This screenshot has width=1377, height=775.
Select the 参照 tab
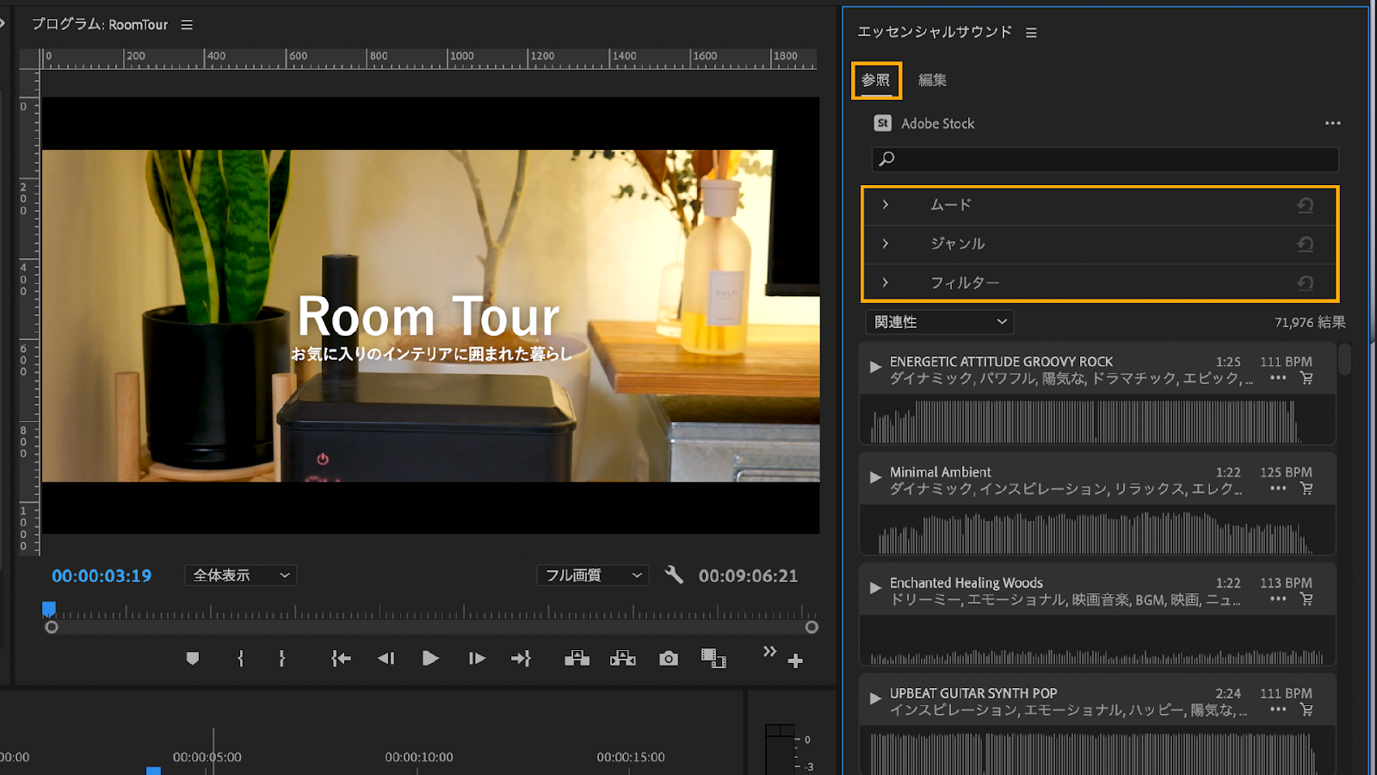pyautogui.click(x=876, y=80)
